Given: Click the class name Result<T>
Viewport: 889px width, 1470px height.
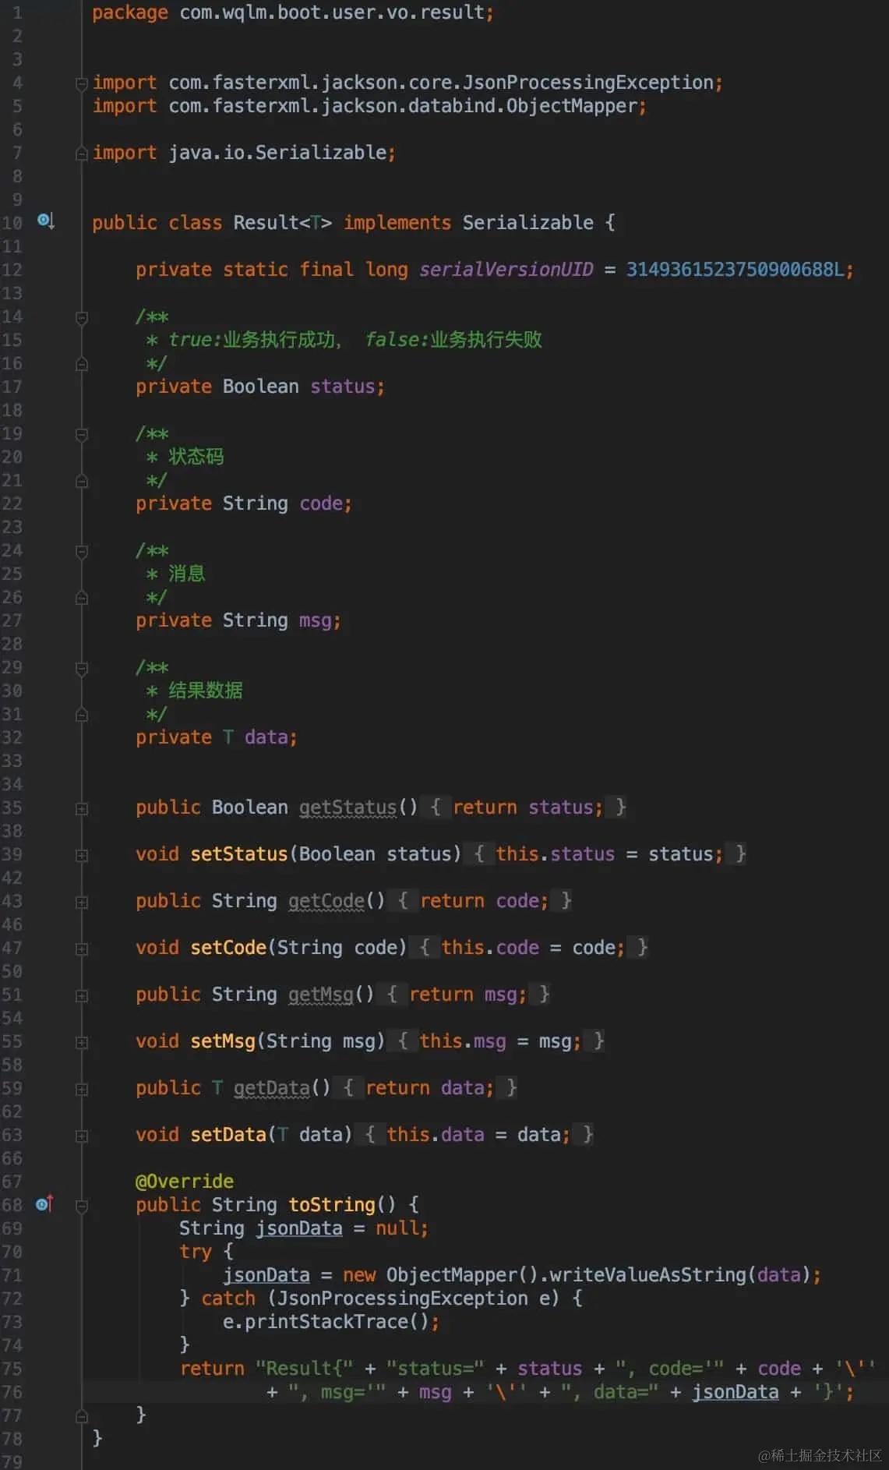Looking at the screenshot, I should (x=283, y=223).
